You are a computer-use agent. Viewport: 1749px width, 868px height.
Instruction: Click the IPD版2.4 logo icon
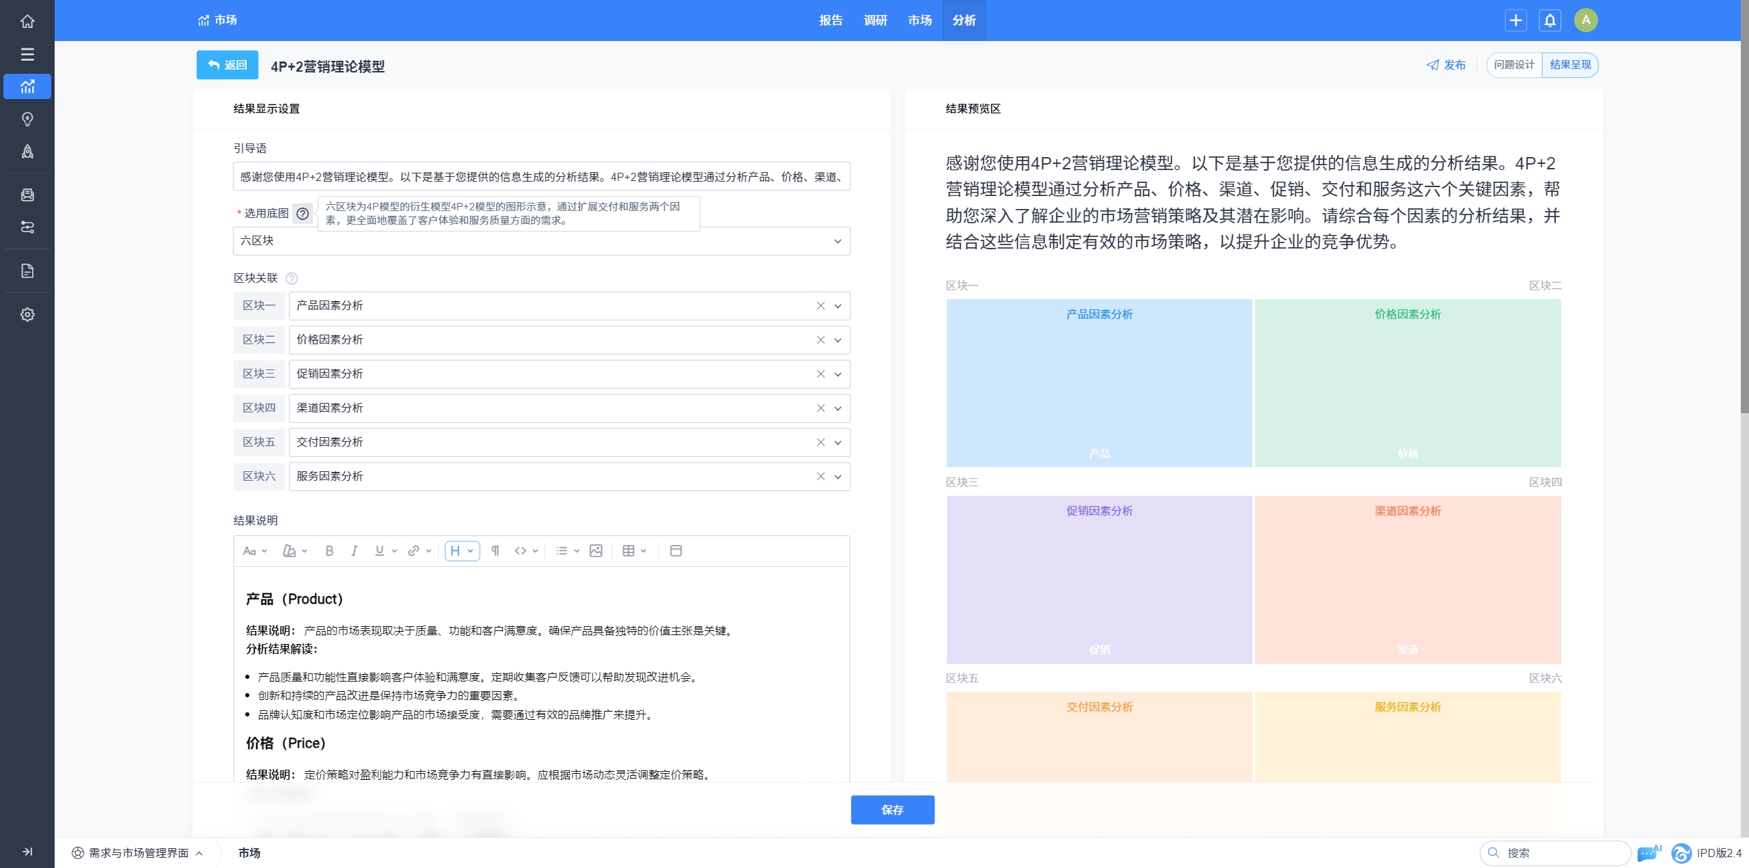click(x=1681, y=853)
